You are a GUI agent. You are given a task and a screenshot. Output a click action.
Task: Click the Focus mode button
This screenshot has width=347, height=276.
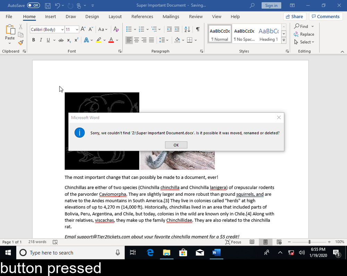pos(233,242)
